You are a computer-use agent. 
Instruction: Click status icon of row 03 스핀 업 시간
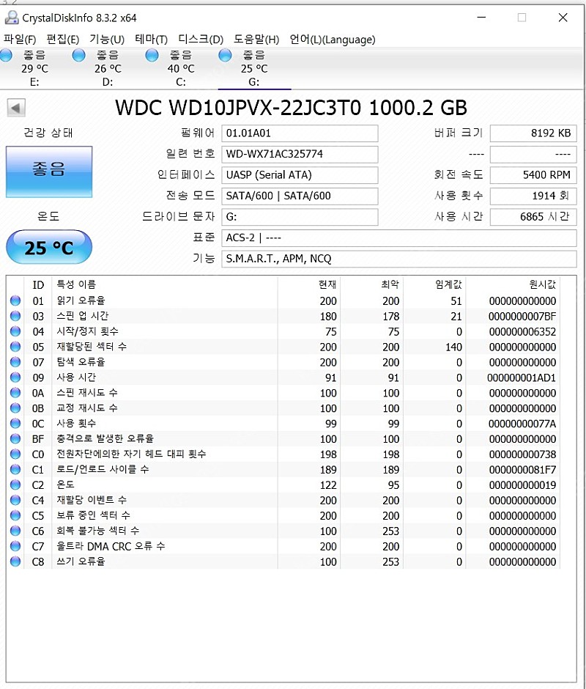[x=15, y=316]
